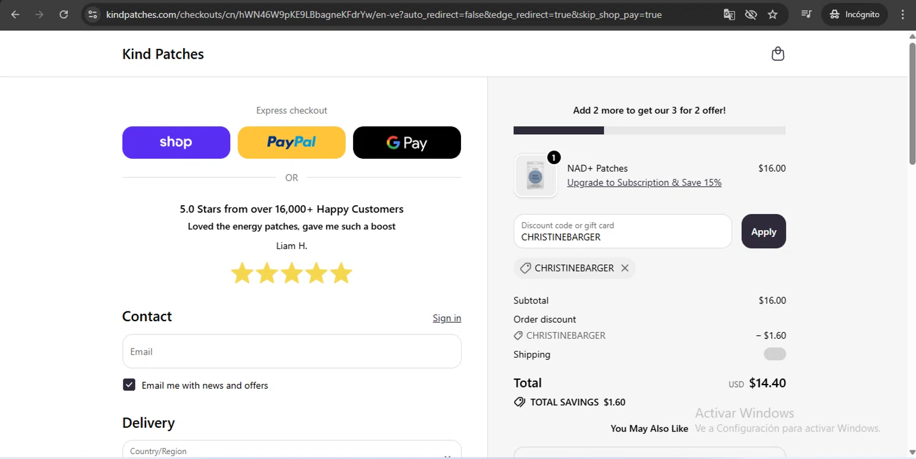Focus the Email input field
The image size is (916, 459).
click(x=292, y=351)
